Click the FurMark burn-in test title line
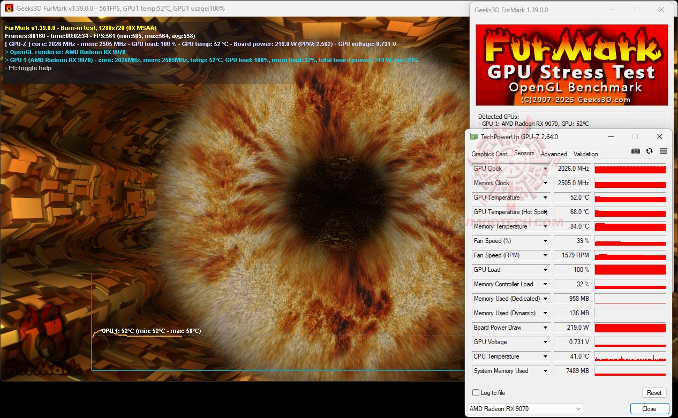 pyautogui.click(x=81, y=28)
